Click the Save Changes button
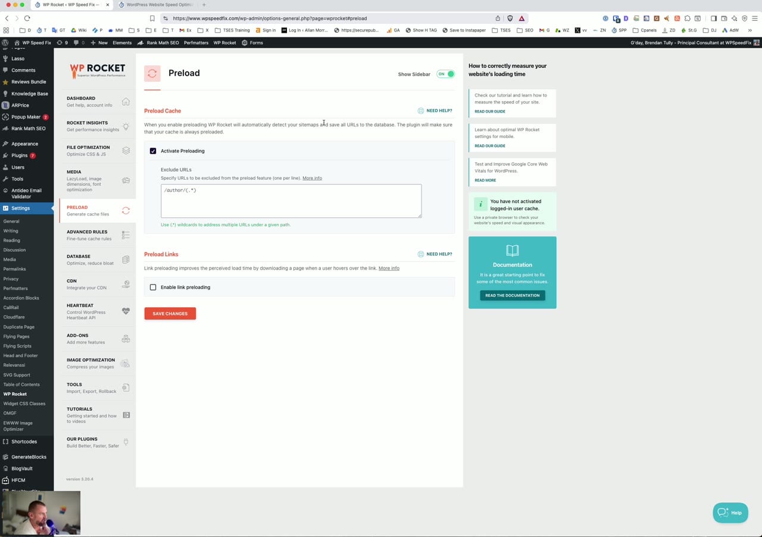Screen dimensions: 762x537 click(170, 314)
